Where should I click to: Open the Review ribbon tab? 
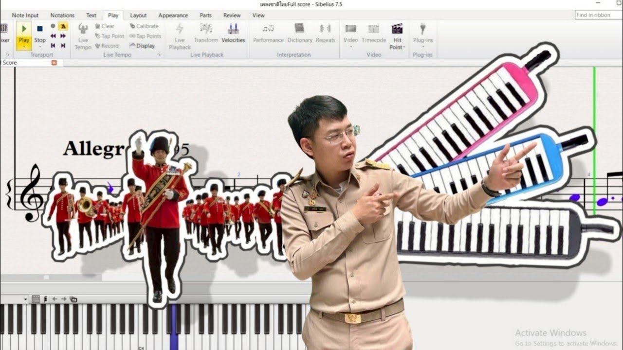pos(232,16)
